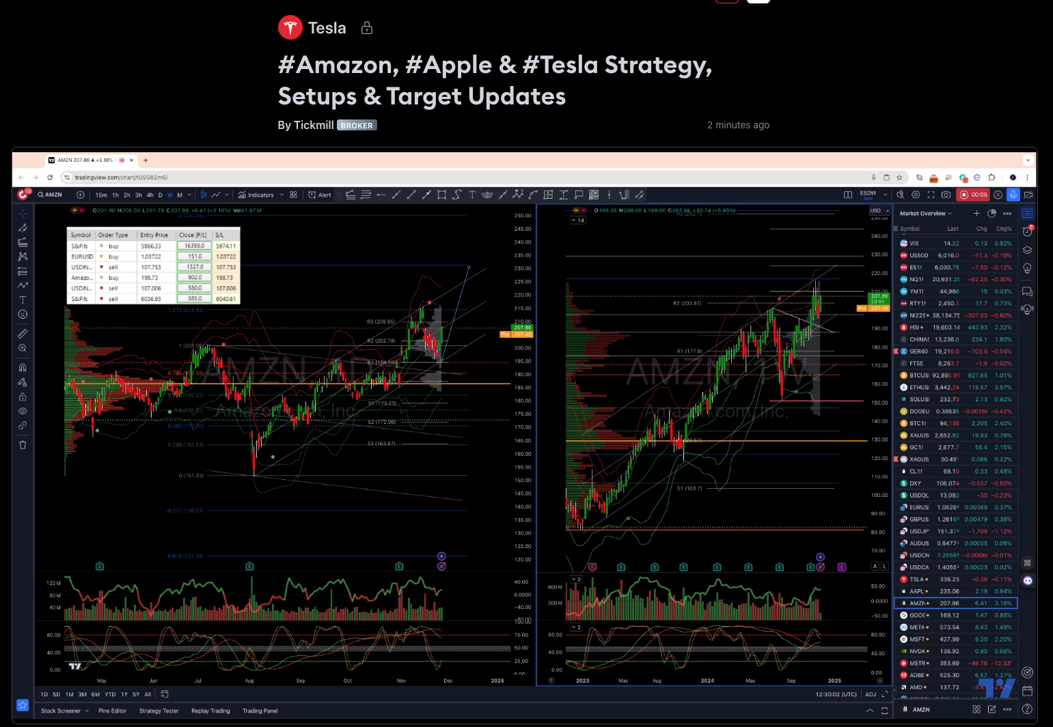
Task: Select the Fibonacci fan drawing tool
Action: click(487, 195)
